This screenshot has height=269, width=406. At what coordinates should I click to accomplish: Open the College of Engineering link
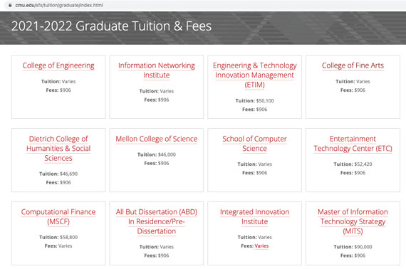[x=58, y=65]
